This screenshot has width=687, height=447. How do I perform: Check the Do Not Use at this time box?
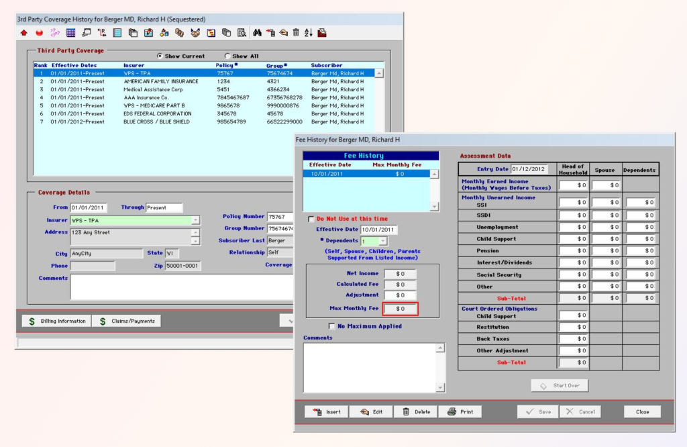[x=311, y=218]
